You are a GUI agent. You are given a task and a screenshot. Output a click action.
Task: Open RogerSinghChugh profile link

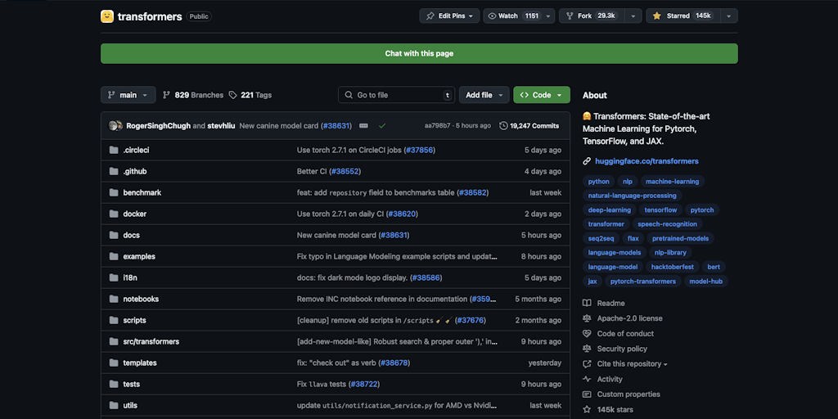[158, 126]
